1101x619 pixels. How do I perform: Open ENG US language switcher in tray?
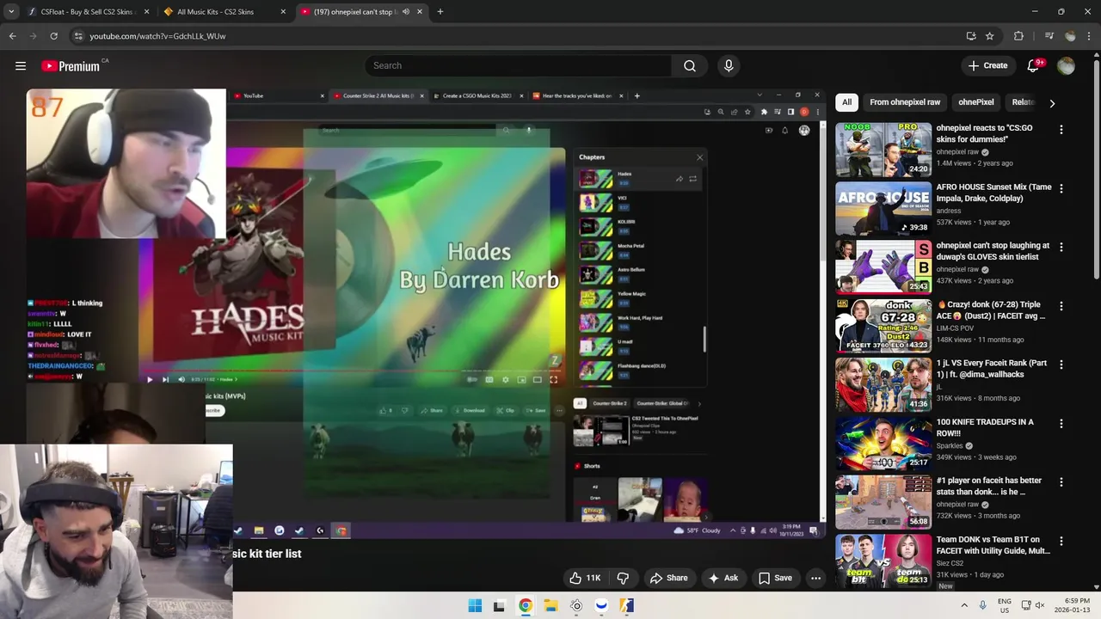click(x=1004, y=605)
